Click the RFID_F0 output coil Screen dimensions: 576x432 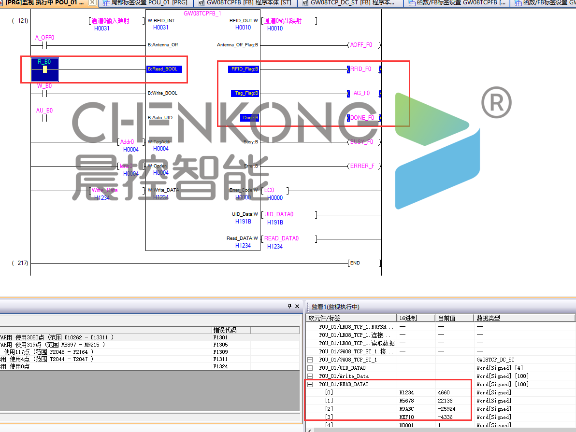tap(363, 70)
